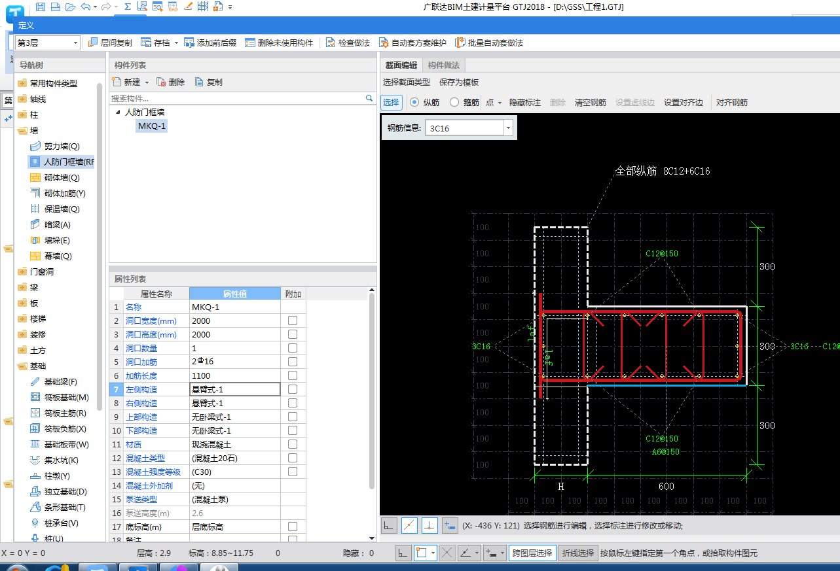
Task: Click the New component icon (新建)
Action: (x=117, y=82)
